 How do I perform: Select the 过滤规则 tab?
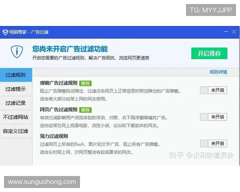(x=16, y=75)
